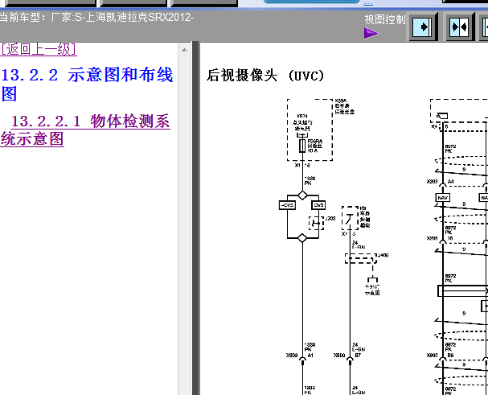Open 13.2.2.1 物体检测系统示意图 link
This screenshot has height=395, width=488.
tap(85, 130)
